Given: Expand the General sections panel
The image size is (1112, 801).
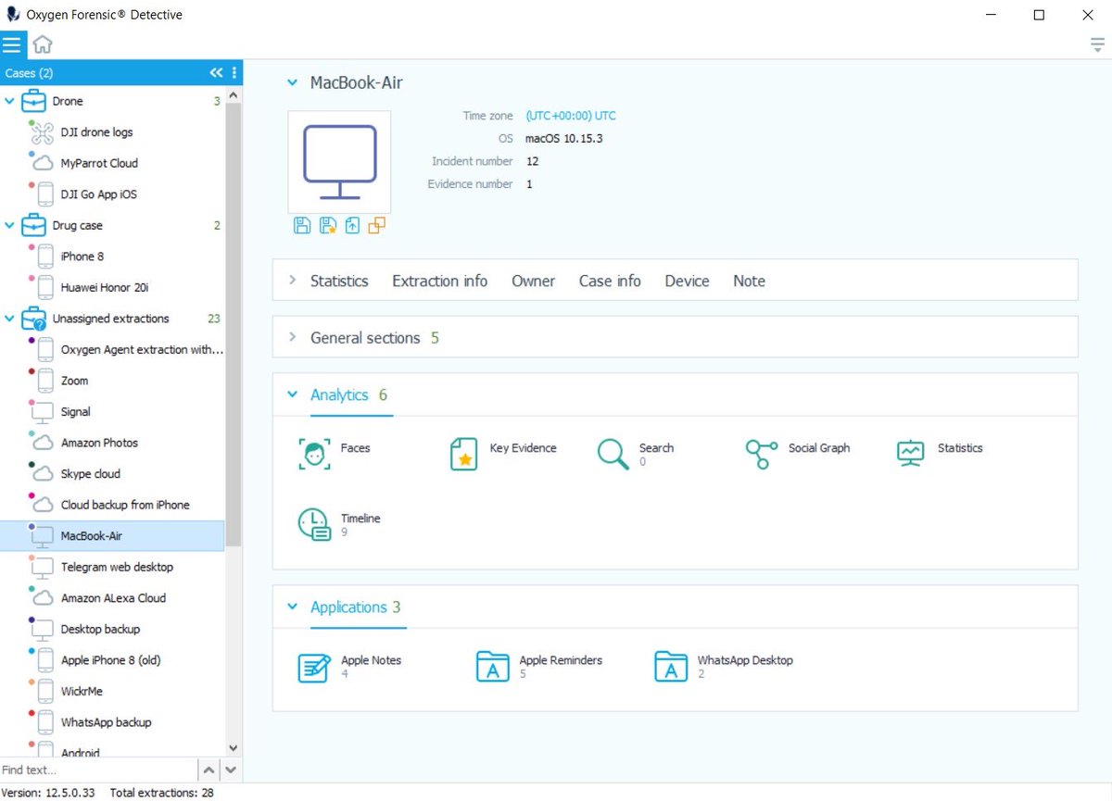Looking at the screenshot, I should pos(292,338).
